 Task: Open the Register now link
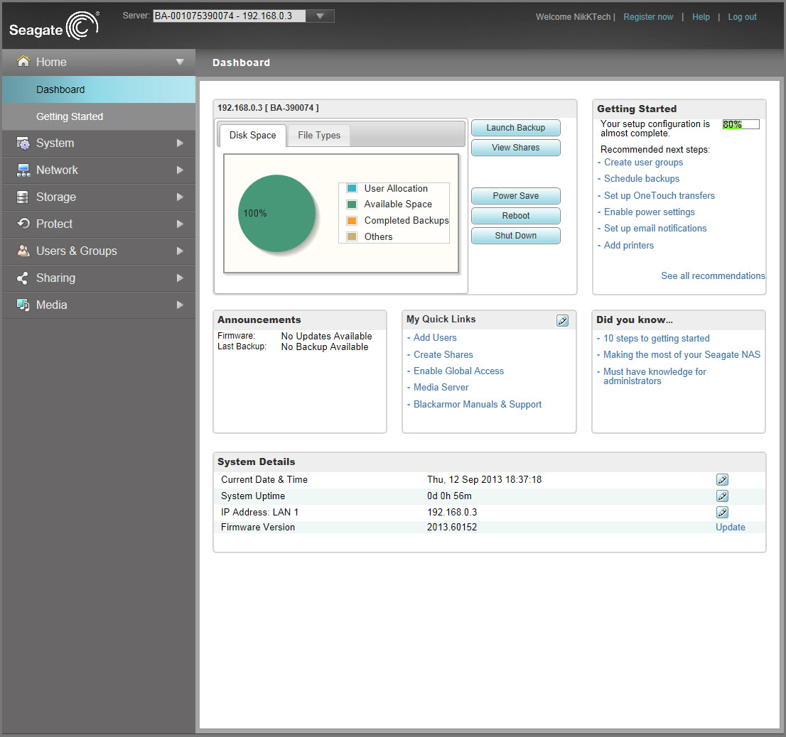(648, 17)
